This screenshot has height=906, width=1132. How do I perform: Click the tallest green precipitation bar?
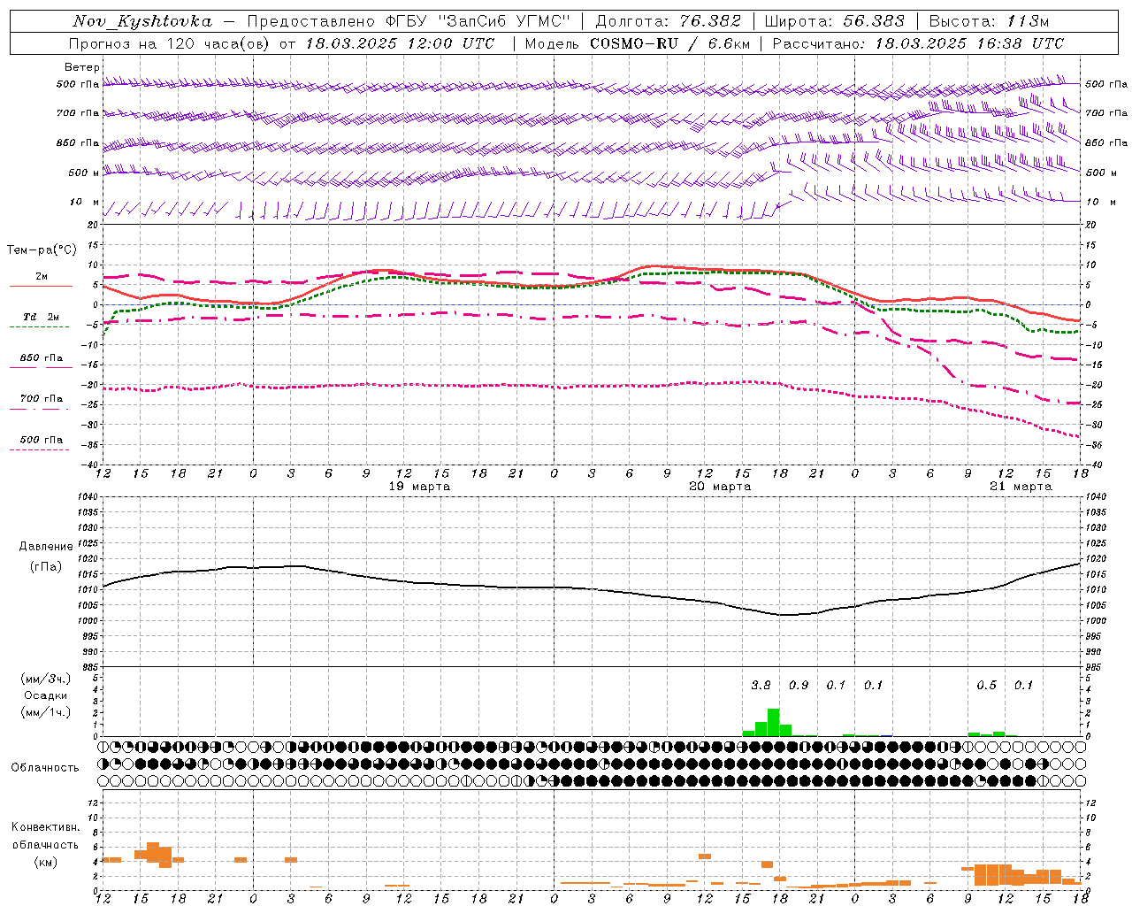[x=774, y=722]
